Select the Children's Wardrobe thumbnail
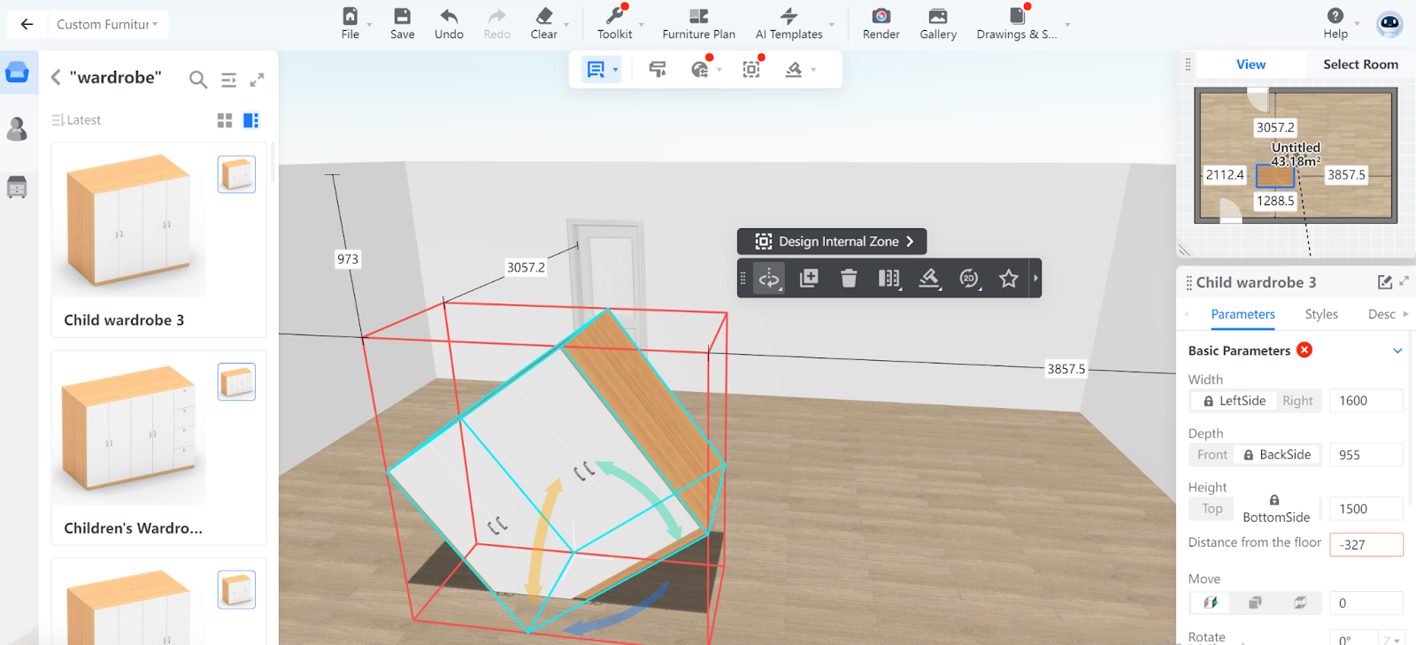The image size is (1416, 645). [x=129, y=429]
